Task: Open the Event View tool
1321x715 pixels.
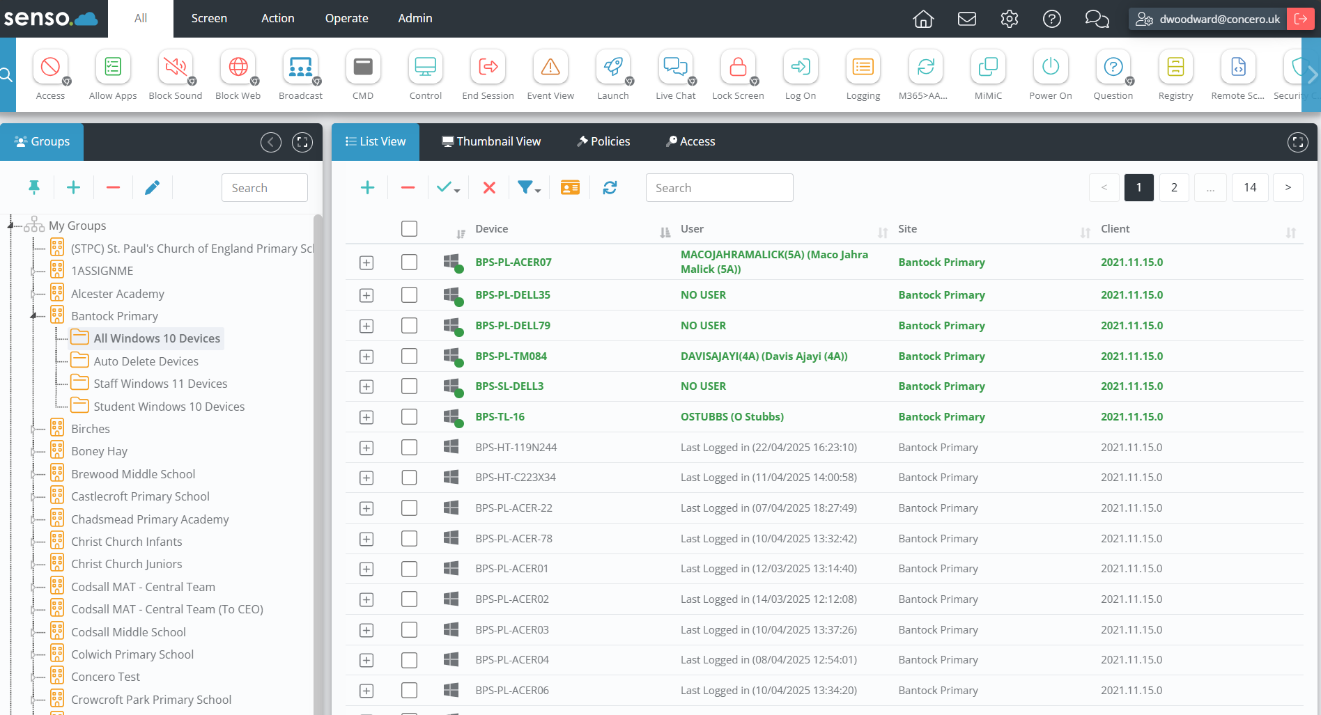Action: pyautogui.click(x=550, y=68)
